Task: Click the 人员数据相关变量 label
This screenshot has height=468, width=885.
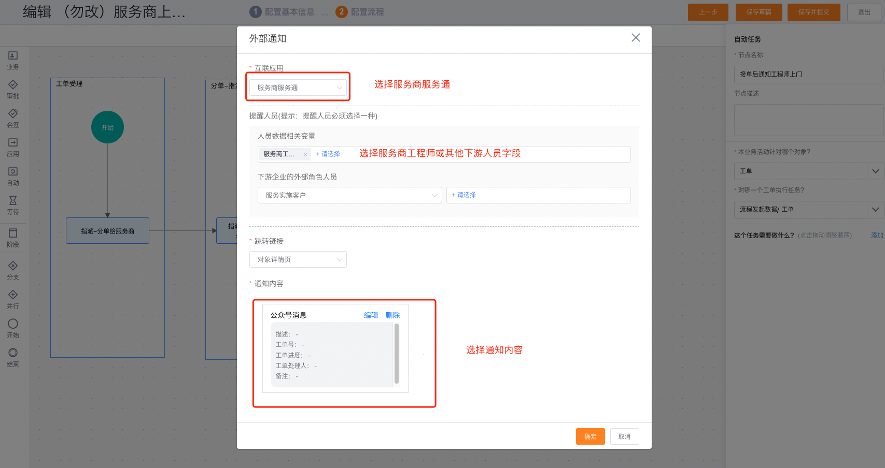Action: [287, 136]
